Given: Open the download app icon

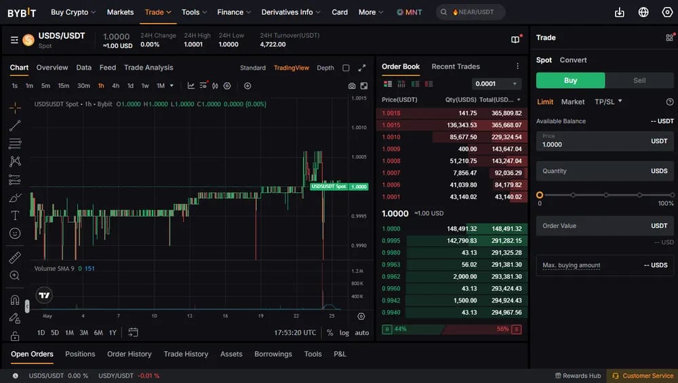Looking at the screenshot, I should 620,12.
